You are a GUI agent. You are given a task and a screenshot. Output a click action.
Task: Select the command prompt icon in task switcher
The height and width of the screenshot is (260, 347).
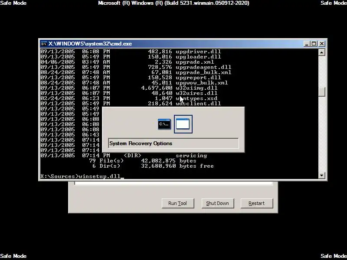tap(164, 124)
